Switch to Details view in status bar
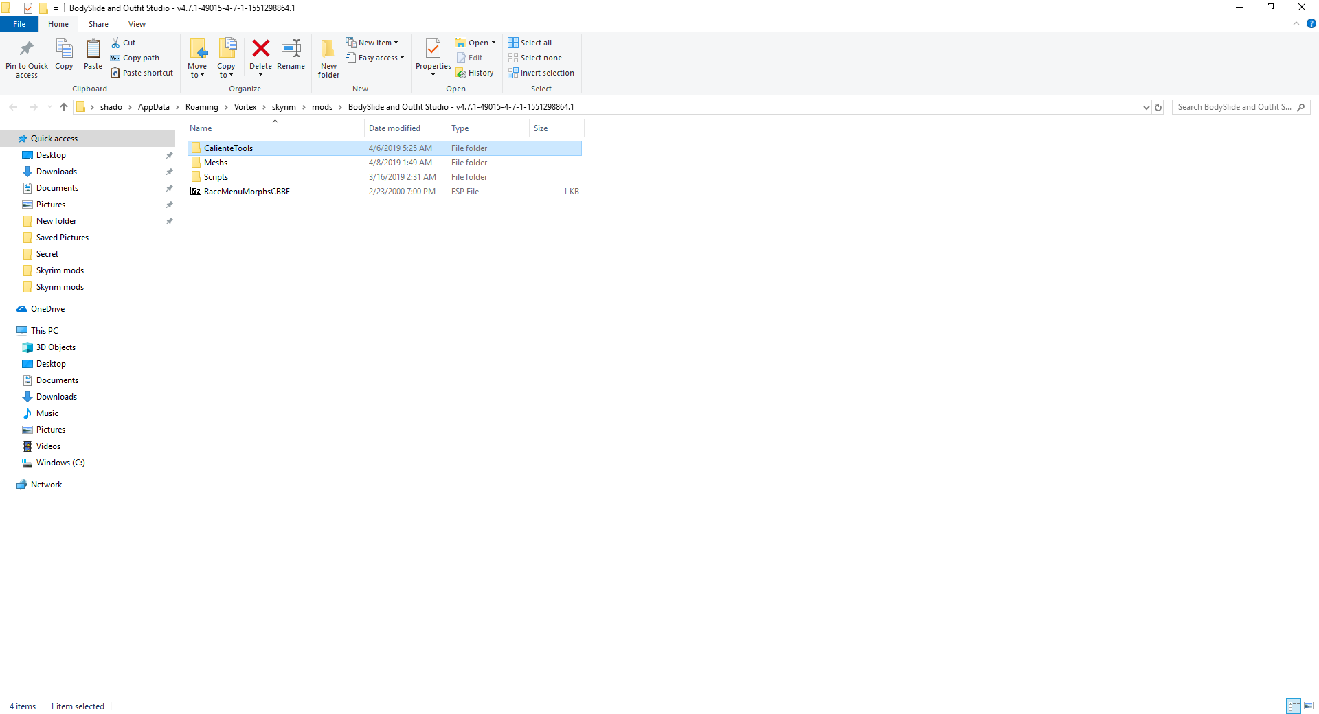Image resolution: width=1319 pixels, height=714 pixels. point(1294,706)
